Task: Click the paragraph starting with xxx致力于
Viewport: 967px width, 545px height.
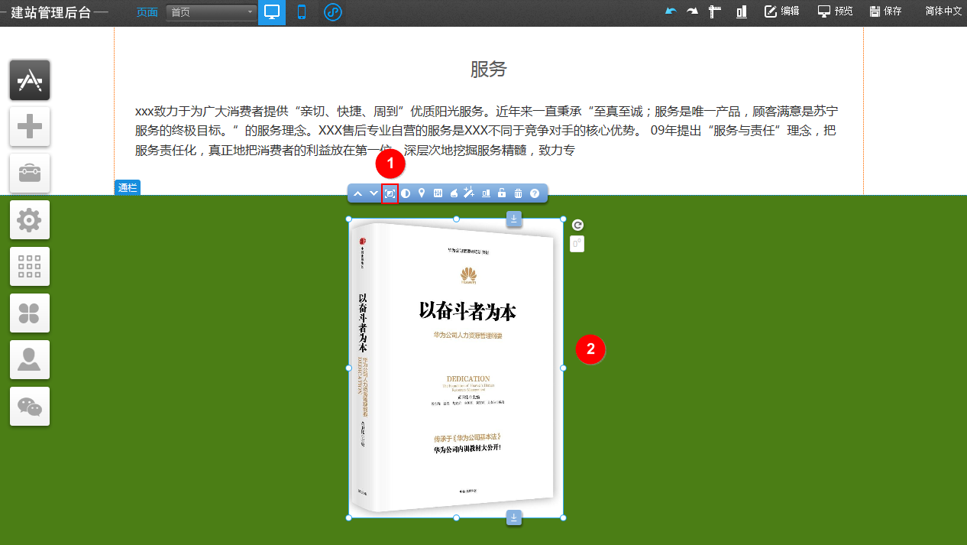Action: [487, 131]
